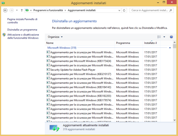This screenshot has height=136, width=178.
Task: Open the Organizza menu
Action: (55, 37)
